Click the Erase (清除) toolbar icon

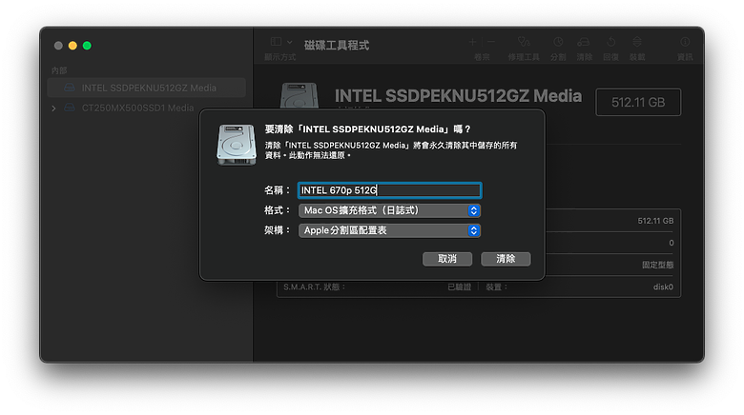point(584,42)
